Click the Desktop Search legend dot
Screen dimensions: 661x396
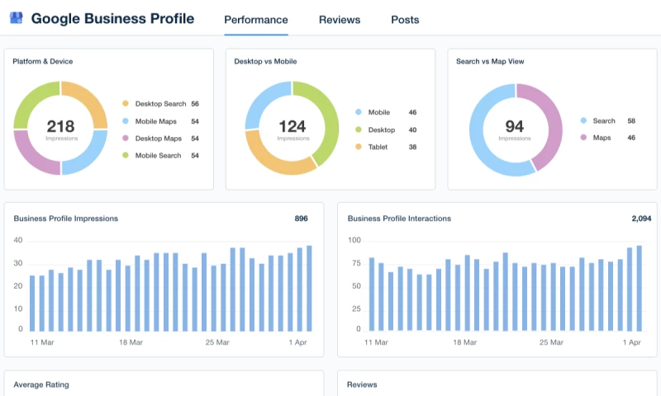(126, 104)
